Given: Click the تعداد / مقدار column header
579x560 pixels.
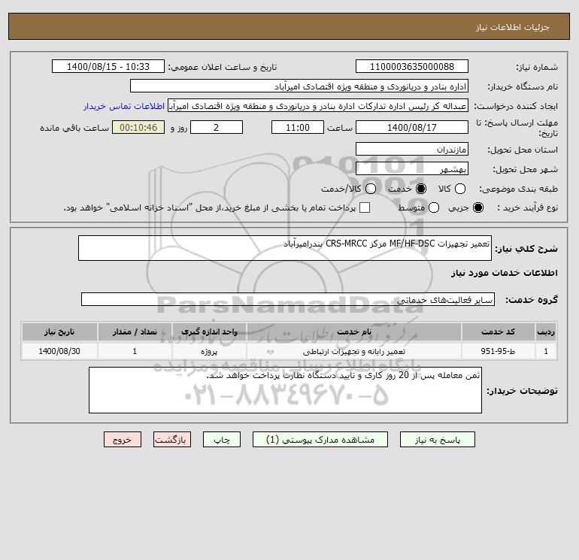Looking at the screenshot, I should coord(135,331).
